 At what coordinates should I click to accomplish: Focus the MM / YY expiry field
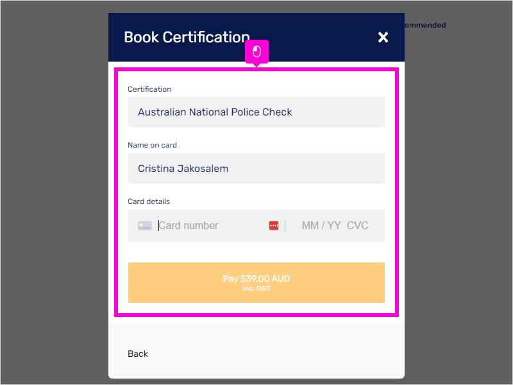[x=321, y=226]
